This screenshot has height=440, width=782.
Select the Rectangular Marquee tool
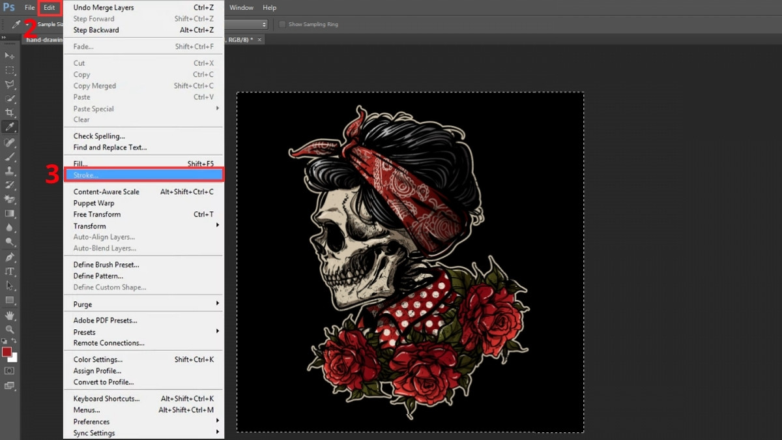click(10, 70)
